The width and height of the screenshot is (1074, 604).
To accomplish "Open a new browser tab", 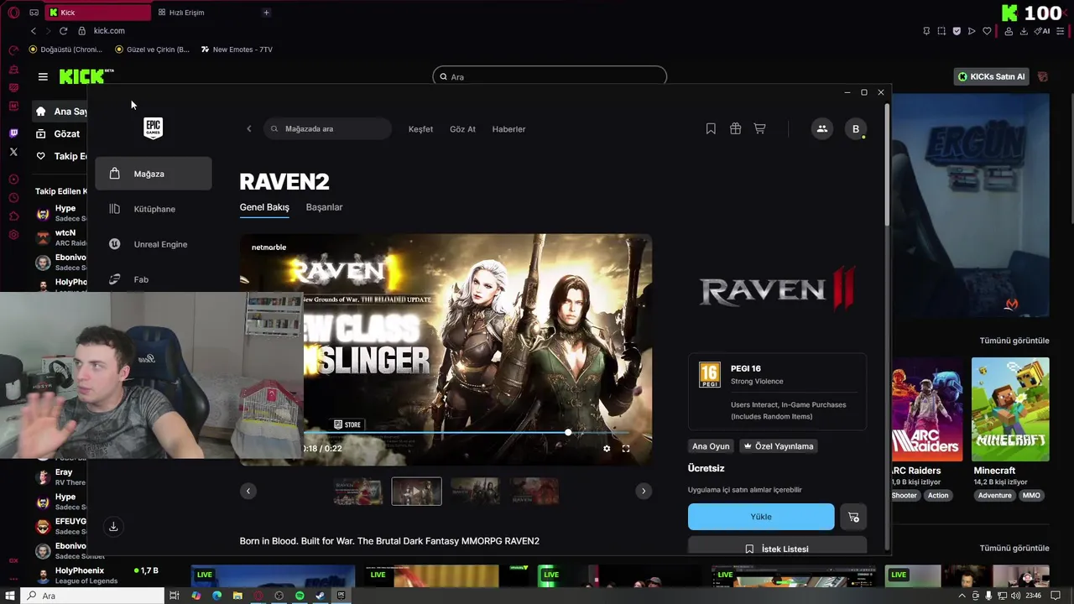I will (266, 13).
